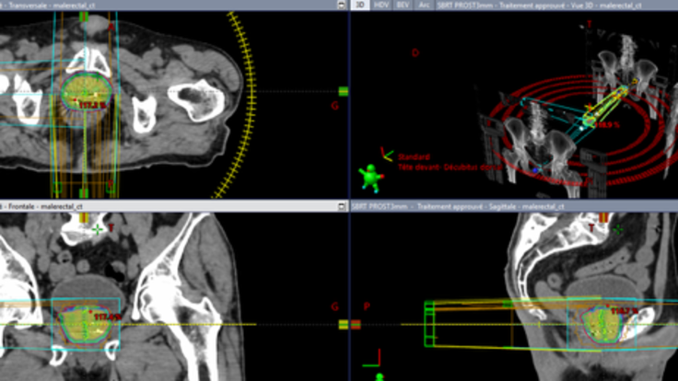The image size is (678, 381).
Task: Click the dose percentage label in sagittal view
Action: 625,310
